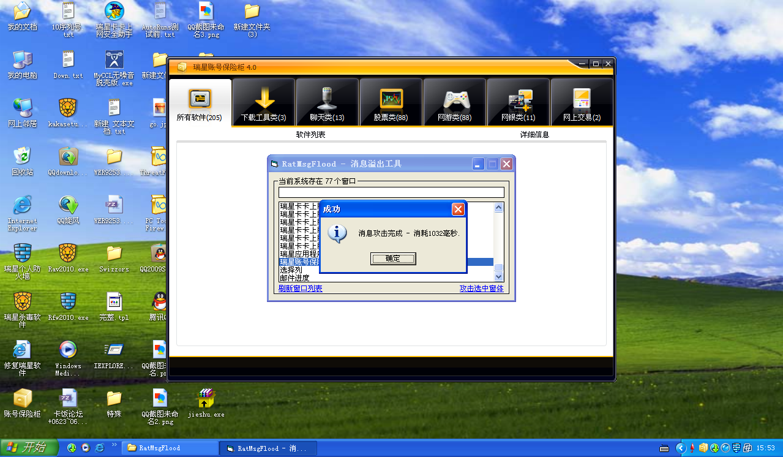
Task: Select the 瑞星应用程序 row in the list
Action: [299, 254]
